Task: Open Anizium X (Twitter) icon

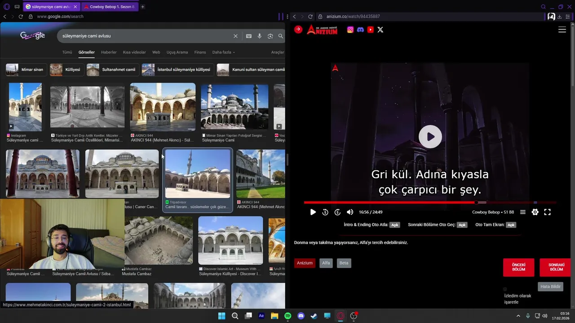Action: pos(380,30)
